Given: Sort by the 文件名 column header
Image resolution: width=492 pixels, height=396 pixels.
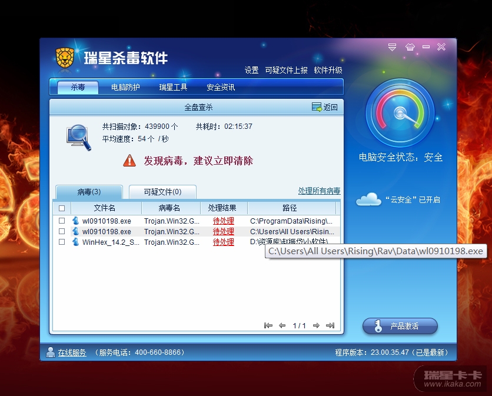Looking at the screenshot, I should click(106, 208).
